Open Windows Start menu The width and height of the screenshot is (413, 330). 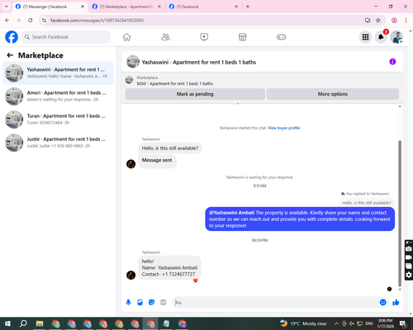[x=7, y=323]
